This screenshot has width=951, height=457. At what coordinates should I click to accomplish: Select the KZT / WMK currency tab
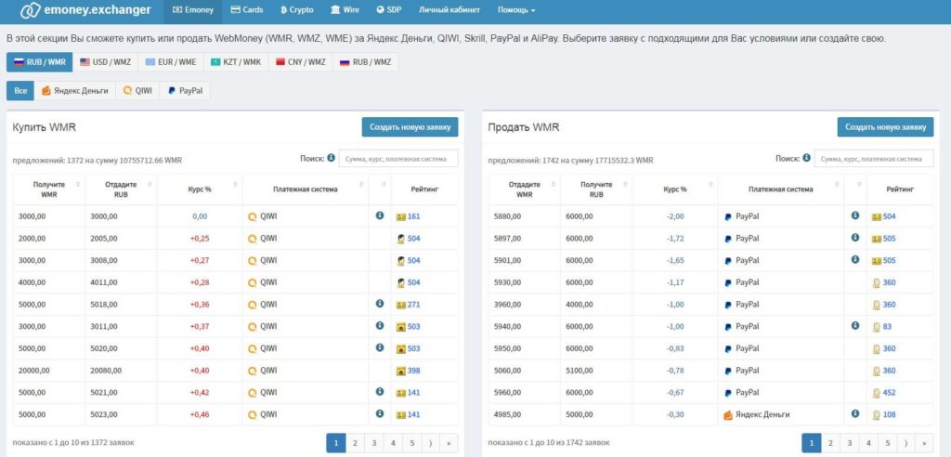coord(236,62)
